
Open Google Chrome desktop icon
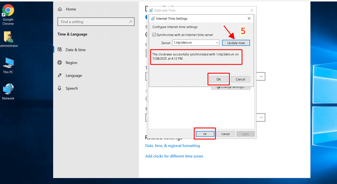[x=8, y=11]
